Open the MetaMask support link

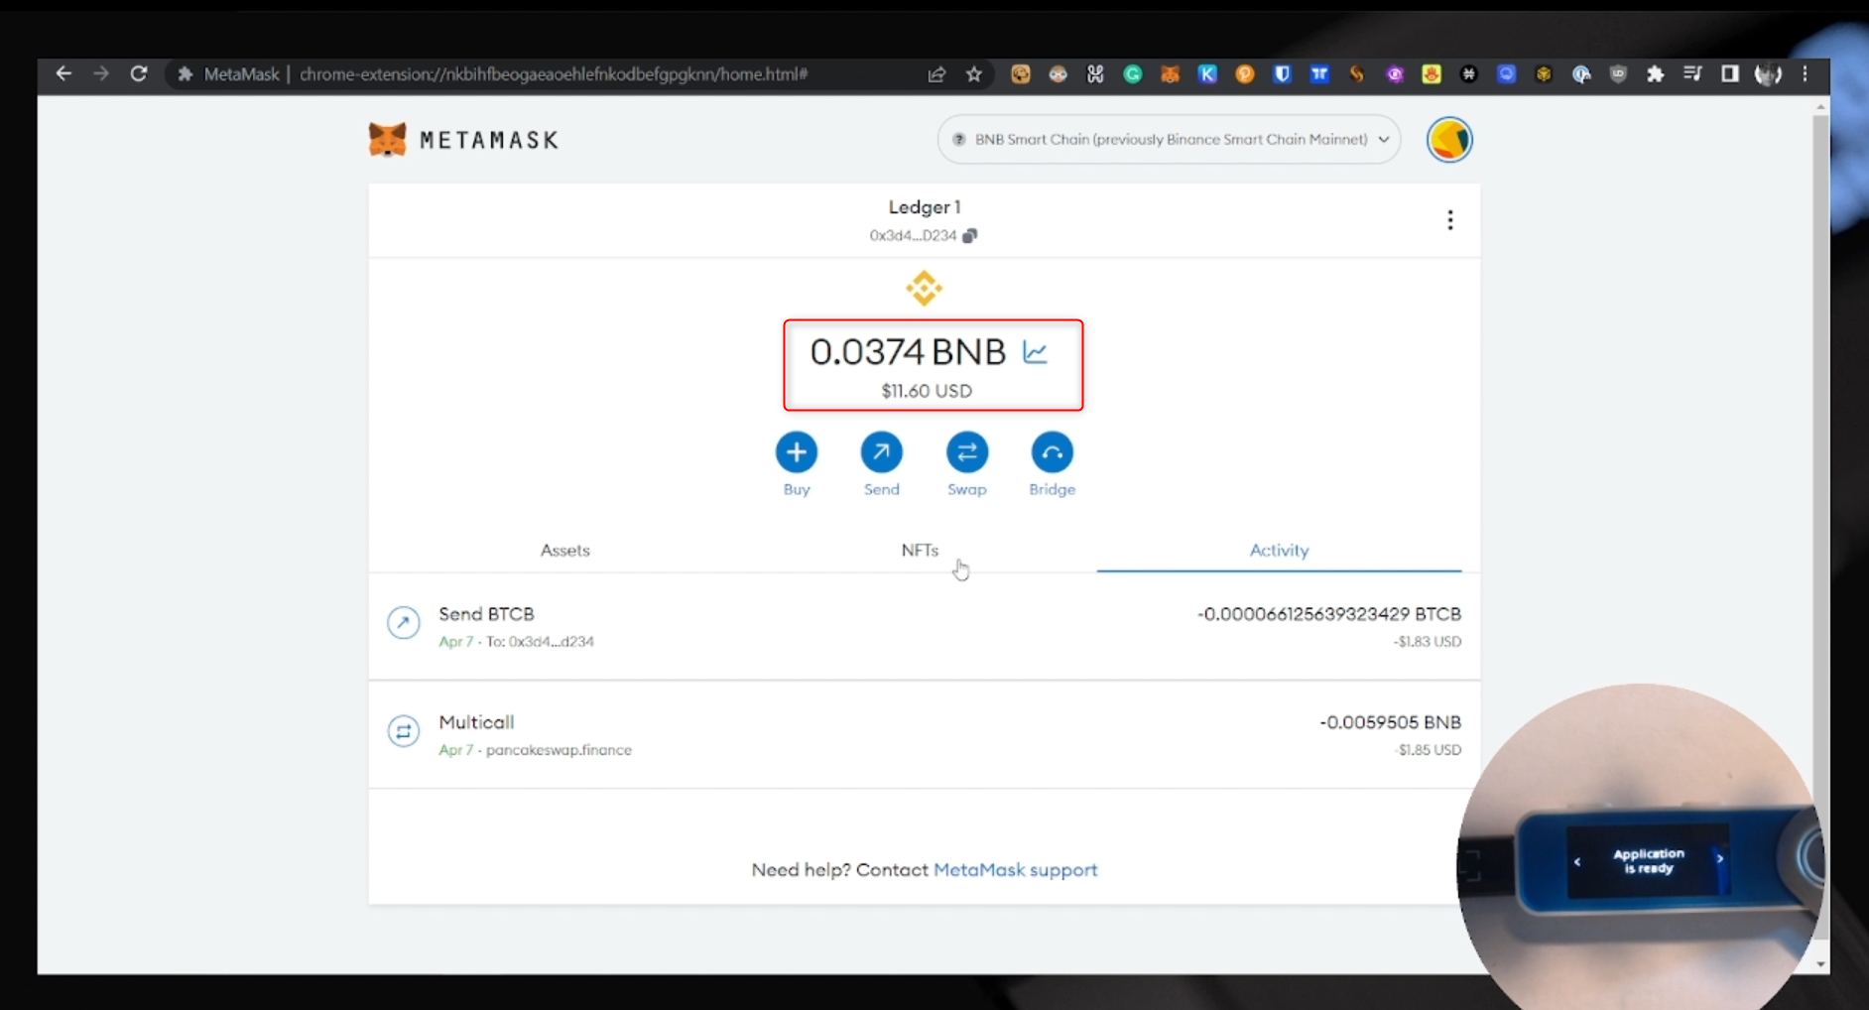[1015, 870]
